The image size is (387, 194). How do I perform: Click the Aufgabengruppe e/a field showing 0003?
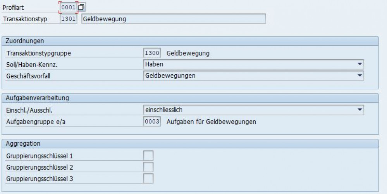pos(152,122)
